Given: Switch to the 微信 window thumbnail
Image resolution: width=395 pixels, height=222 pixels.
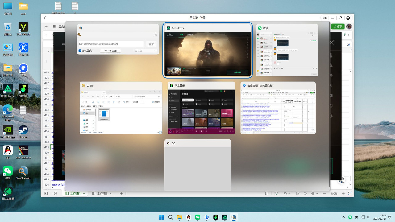Looking at the screenshot, I should [287, 50].
